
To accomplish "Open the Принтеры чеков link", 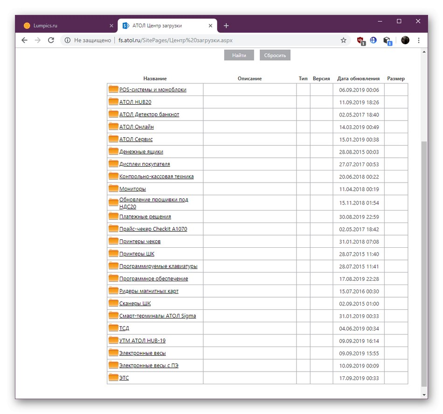I will coord(140,241).
